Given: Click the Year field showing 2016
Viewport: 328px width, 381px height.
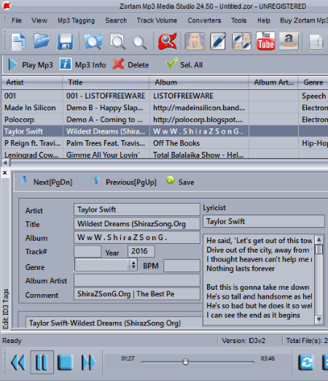Looking at the screenshot, I should click(x=141, y=251).
